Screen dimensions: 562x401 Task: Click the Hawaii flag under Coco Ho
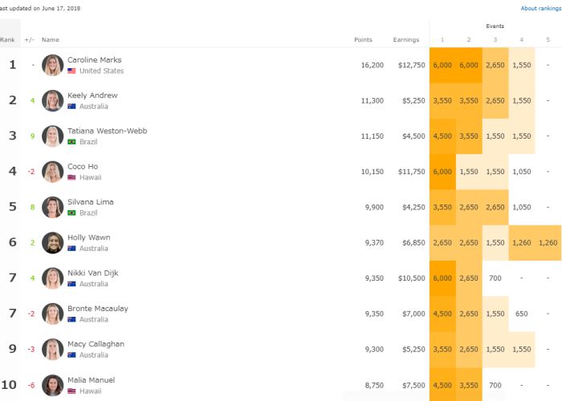(71, 177)
